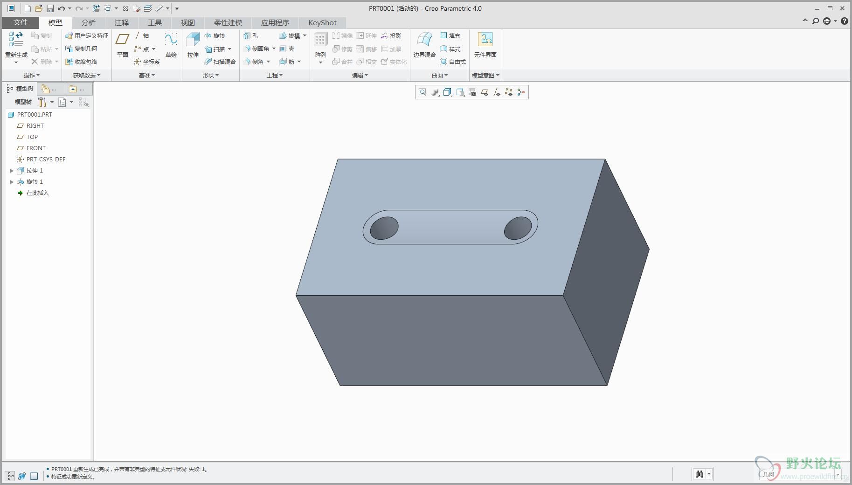The image size is (852, 485).
Task: Switch to the 工具 tab
Action: point(154,22)
